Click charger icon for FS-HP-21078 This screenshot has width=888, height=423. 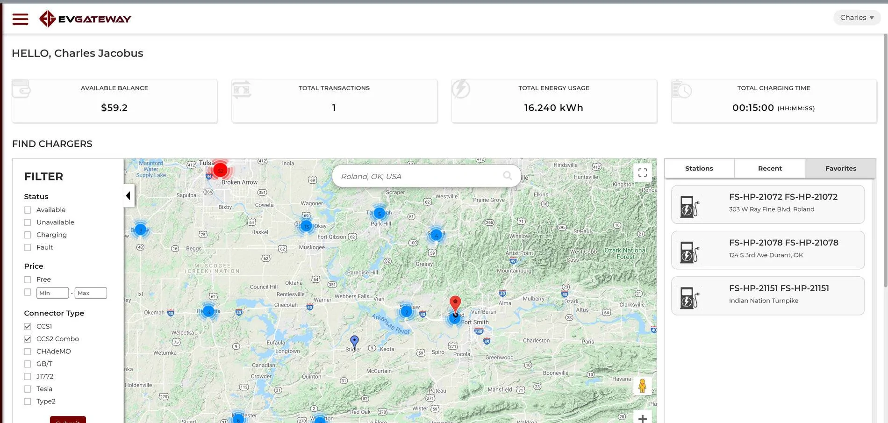click(689, 252)
